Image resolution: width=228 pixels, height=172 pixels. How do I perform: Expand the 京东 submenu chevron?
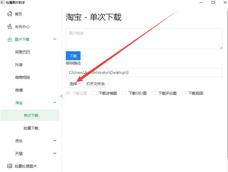tap(55, 141)
